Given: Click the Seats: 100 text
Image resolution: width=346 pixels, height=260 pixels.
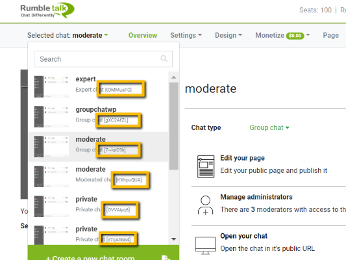Looking at the screenshot, I should tap(315, 10).
